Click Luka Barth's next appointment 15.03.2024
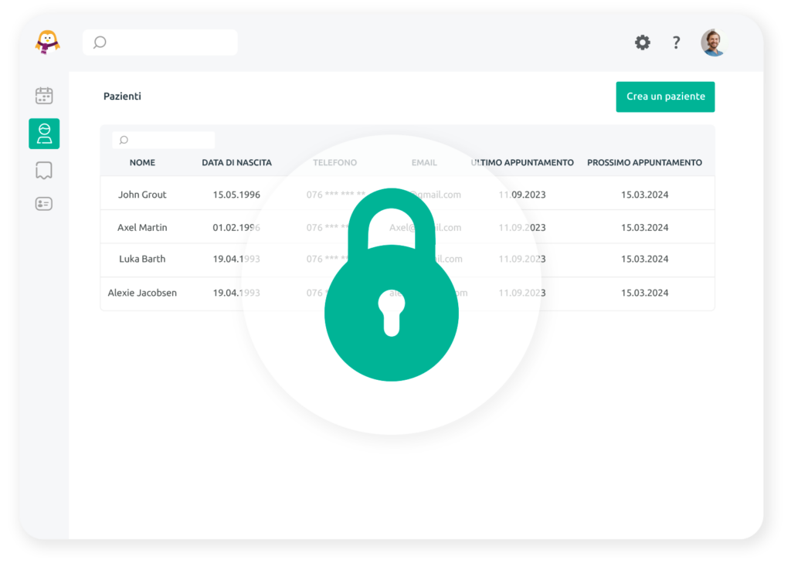 tap(645, 259)
